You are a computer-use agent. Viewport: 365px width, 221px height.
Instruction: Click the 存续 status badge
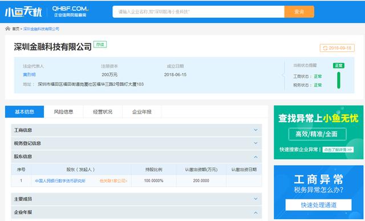click(x=100, y=45)
